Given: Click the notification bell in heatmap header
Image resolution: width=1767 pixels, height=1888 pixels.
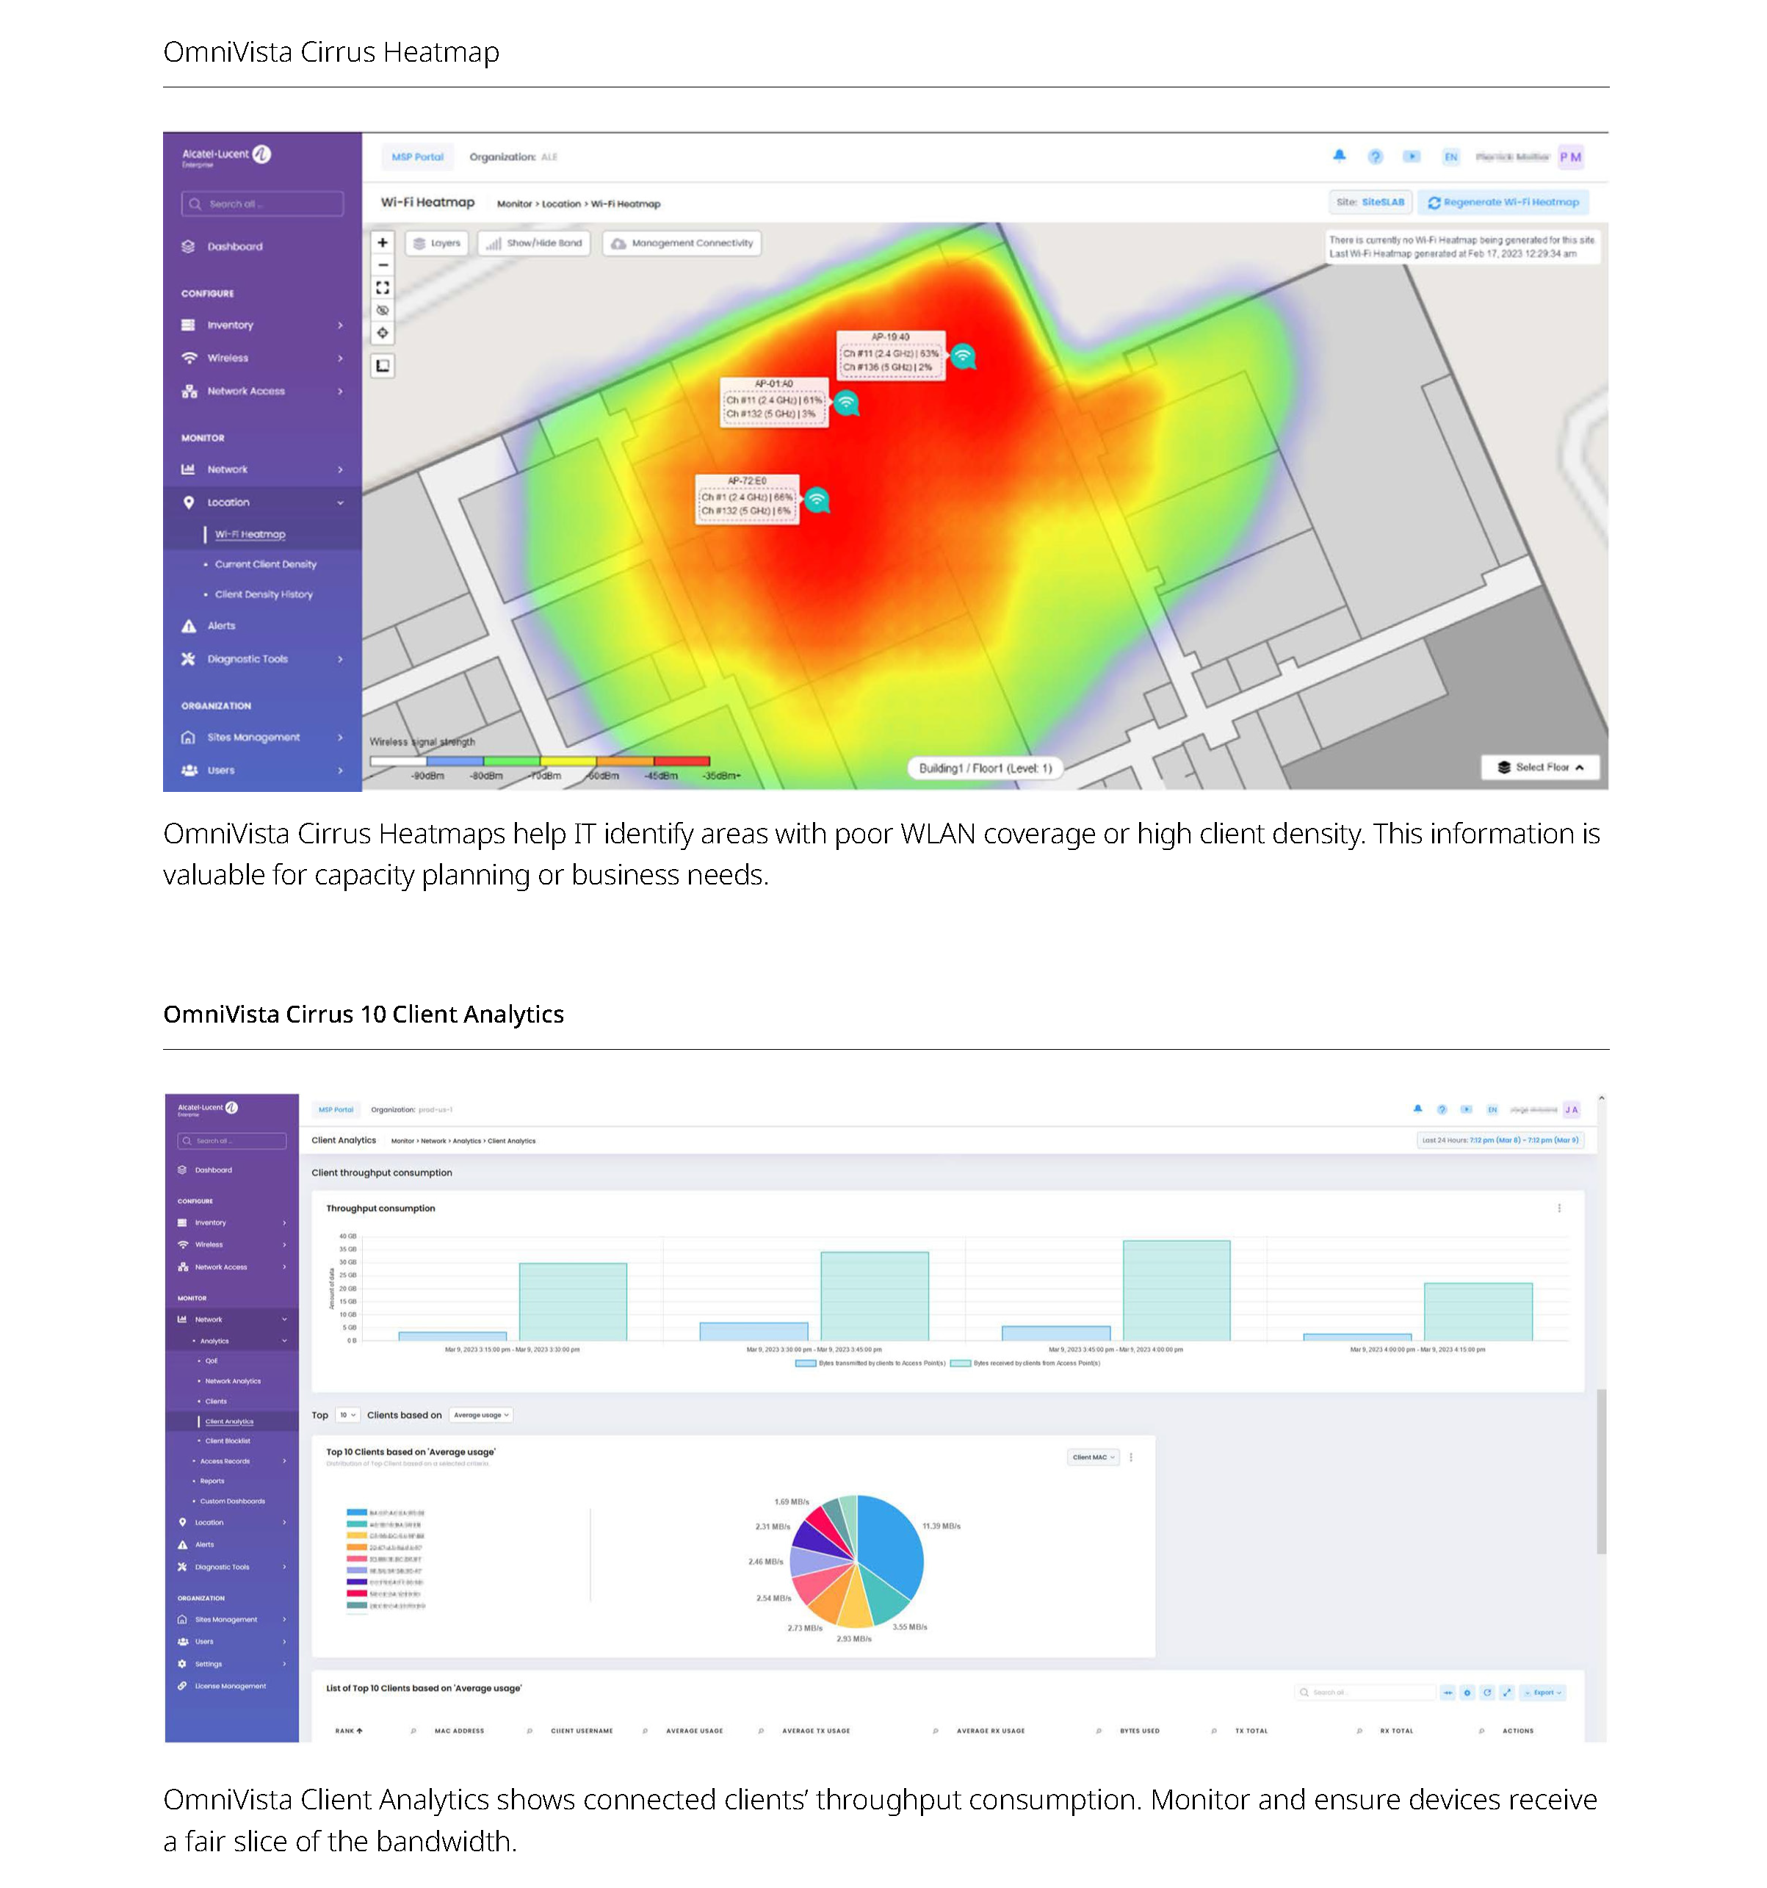Looking at the screenshot, I should click(1339, 156).
